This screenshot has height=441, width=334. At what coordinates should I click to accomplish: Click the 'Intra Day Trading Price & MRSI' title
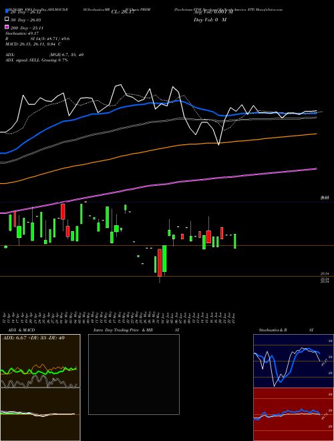tap(136, 330)
